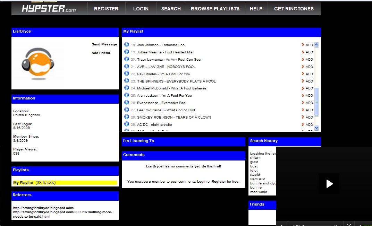Open the nothing-more-needs-to-be-said.html referrer link
Screen dimensions: 372x226
point(62,214)
